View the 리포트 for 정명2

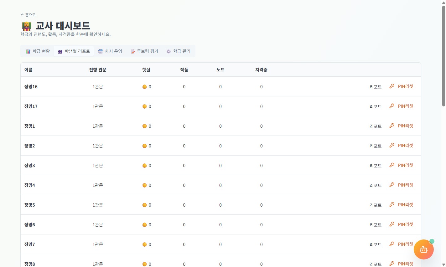(376, 146)
